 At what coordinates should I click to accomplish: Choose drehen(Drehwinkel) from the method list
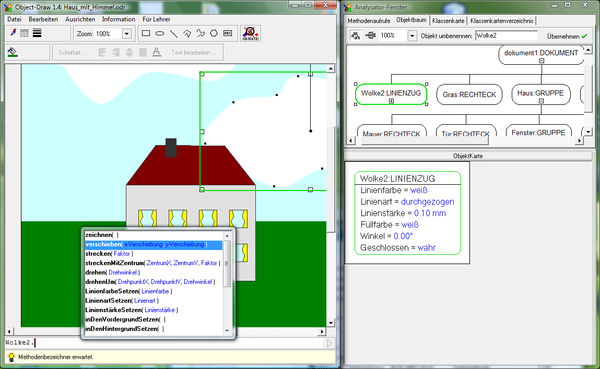coord(112,272)
